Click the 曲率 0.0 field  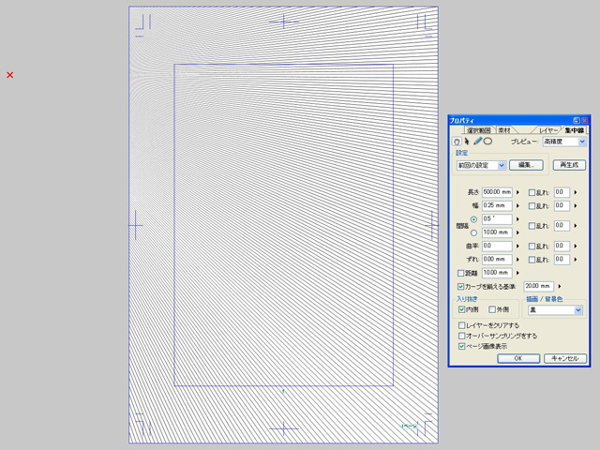(497, 246)
